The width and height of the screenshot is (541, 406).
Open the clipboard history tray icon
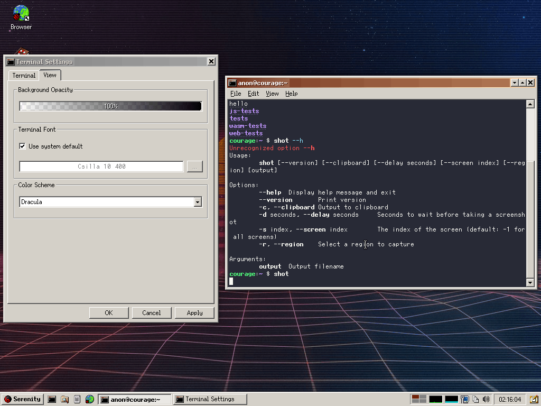(475, 399)
